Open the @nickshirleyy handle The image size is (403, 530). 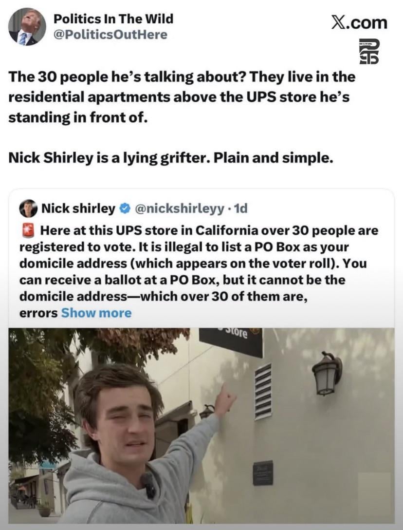pos(178,208)
